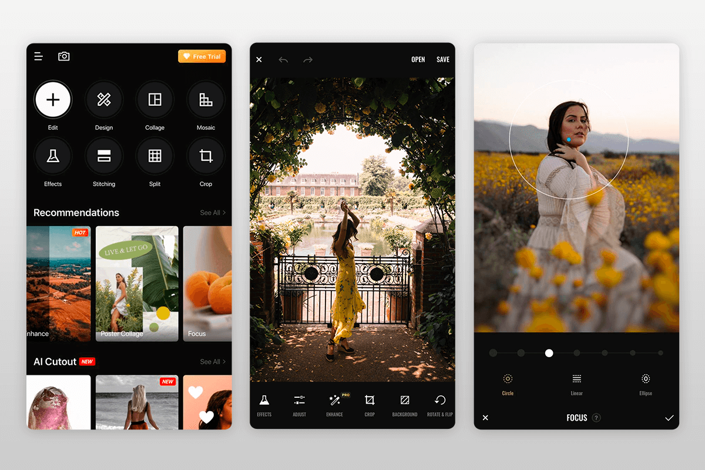Select the Enhance magic wand tool
Image resolution: width=705 pixels, height=470 pixels.
[x=335, y=400]
